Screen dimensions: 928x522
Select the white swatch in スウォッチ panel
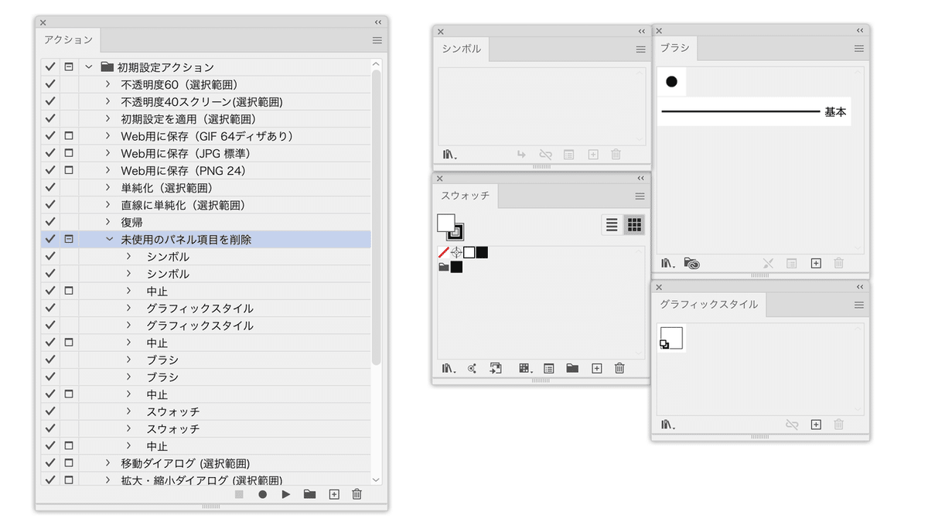[x=469, y=252]
